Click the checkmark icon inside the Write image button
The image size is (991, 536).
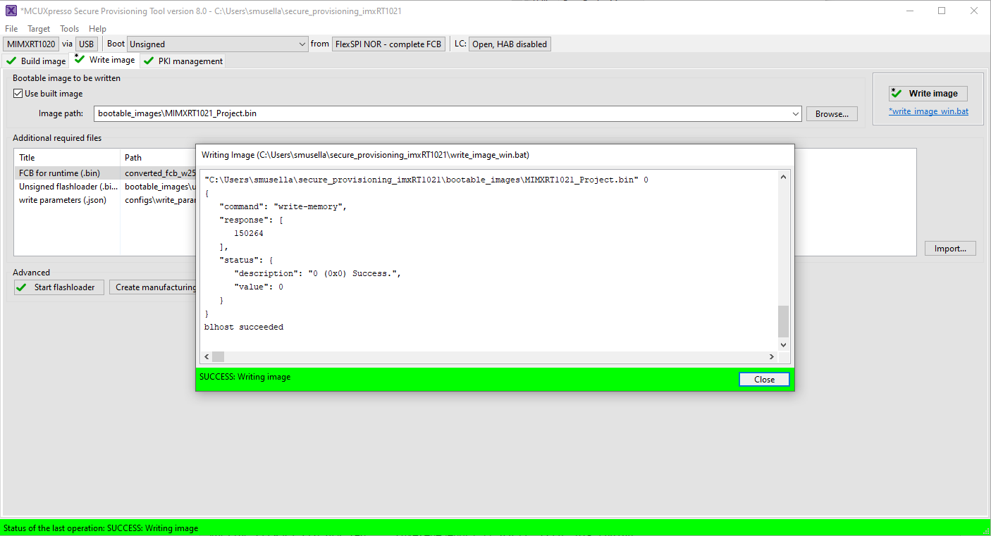coord(897,93)
